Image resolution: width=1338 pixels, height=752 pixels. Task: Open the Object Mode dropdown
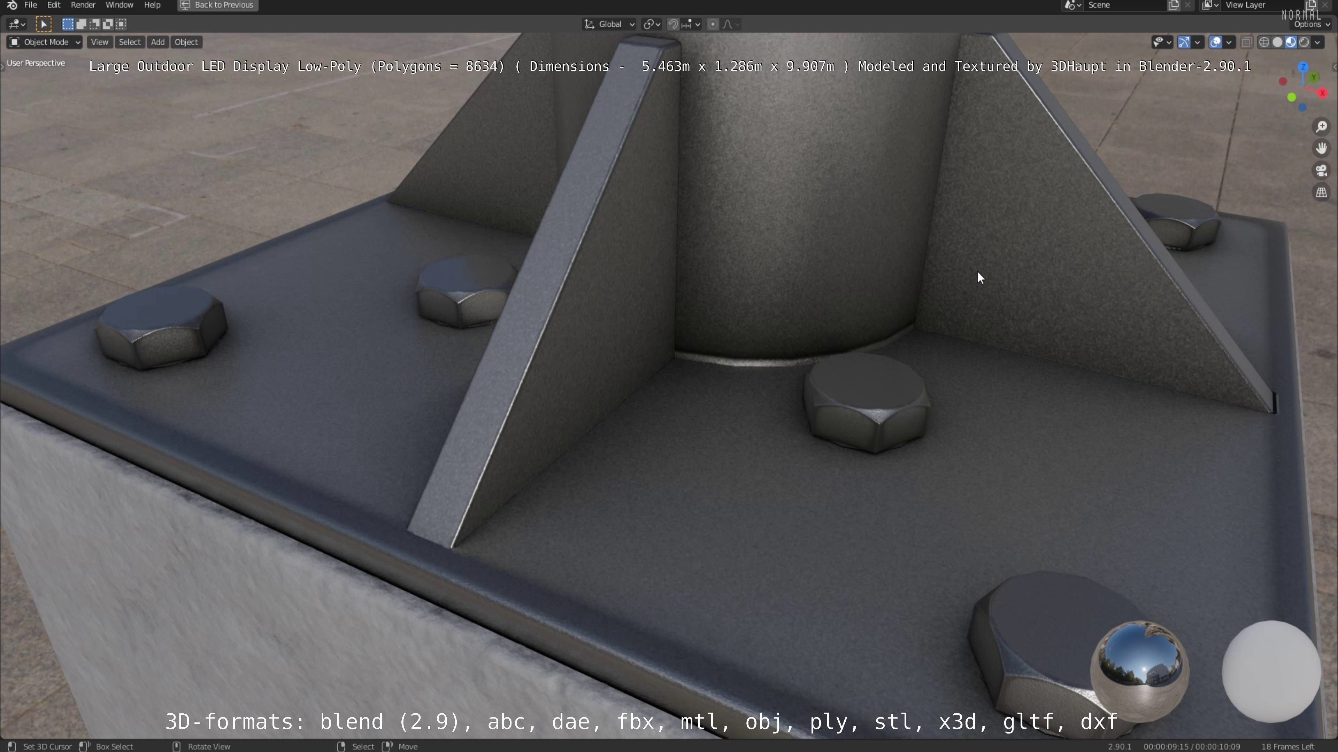[x=45, y=42]
